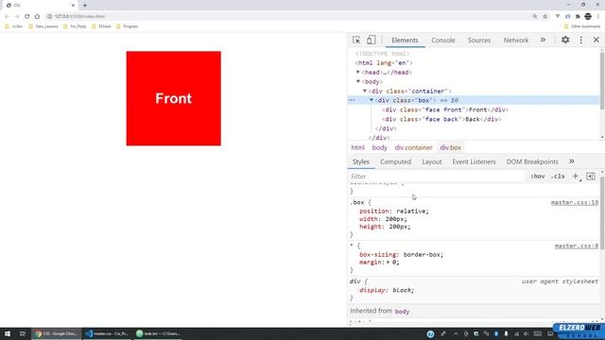Viewport: 605px width, 340px height.
Task: Switch to VS Code master.css taskbar item
Action: click(x=107, y=333)
